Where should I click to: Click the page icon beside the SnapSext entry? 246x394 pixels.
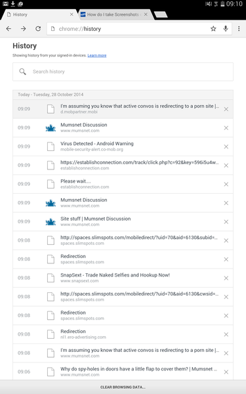(x=51, y=278)
